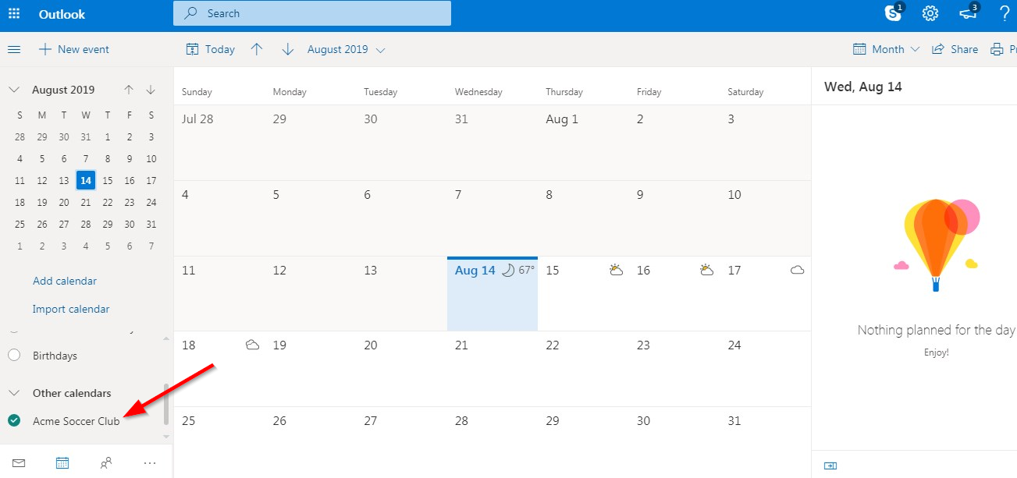Select Aug 14 cell in month grid
Screen dimensions: 1017x478
tap(492, 293)
